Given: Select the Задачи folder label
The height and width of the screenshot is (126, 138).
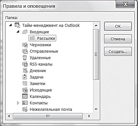Looking at the screenshot, I should point(37,77).
